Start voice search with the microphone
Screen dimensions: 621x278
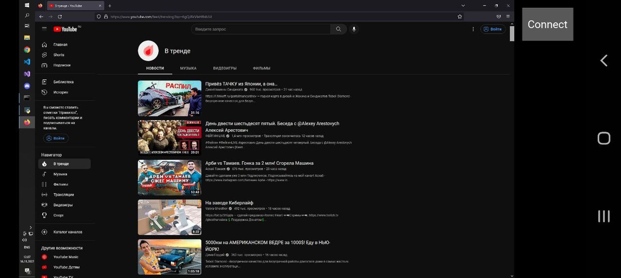coord(354,29)
